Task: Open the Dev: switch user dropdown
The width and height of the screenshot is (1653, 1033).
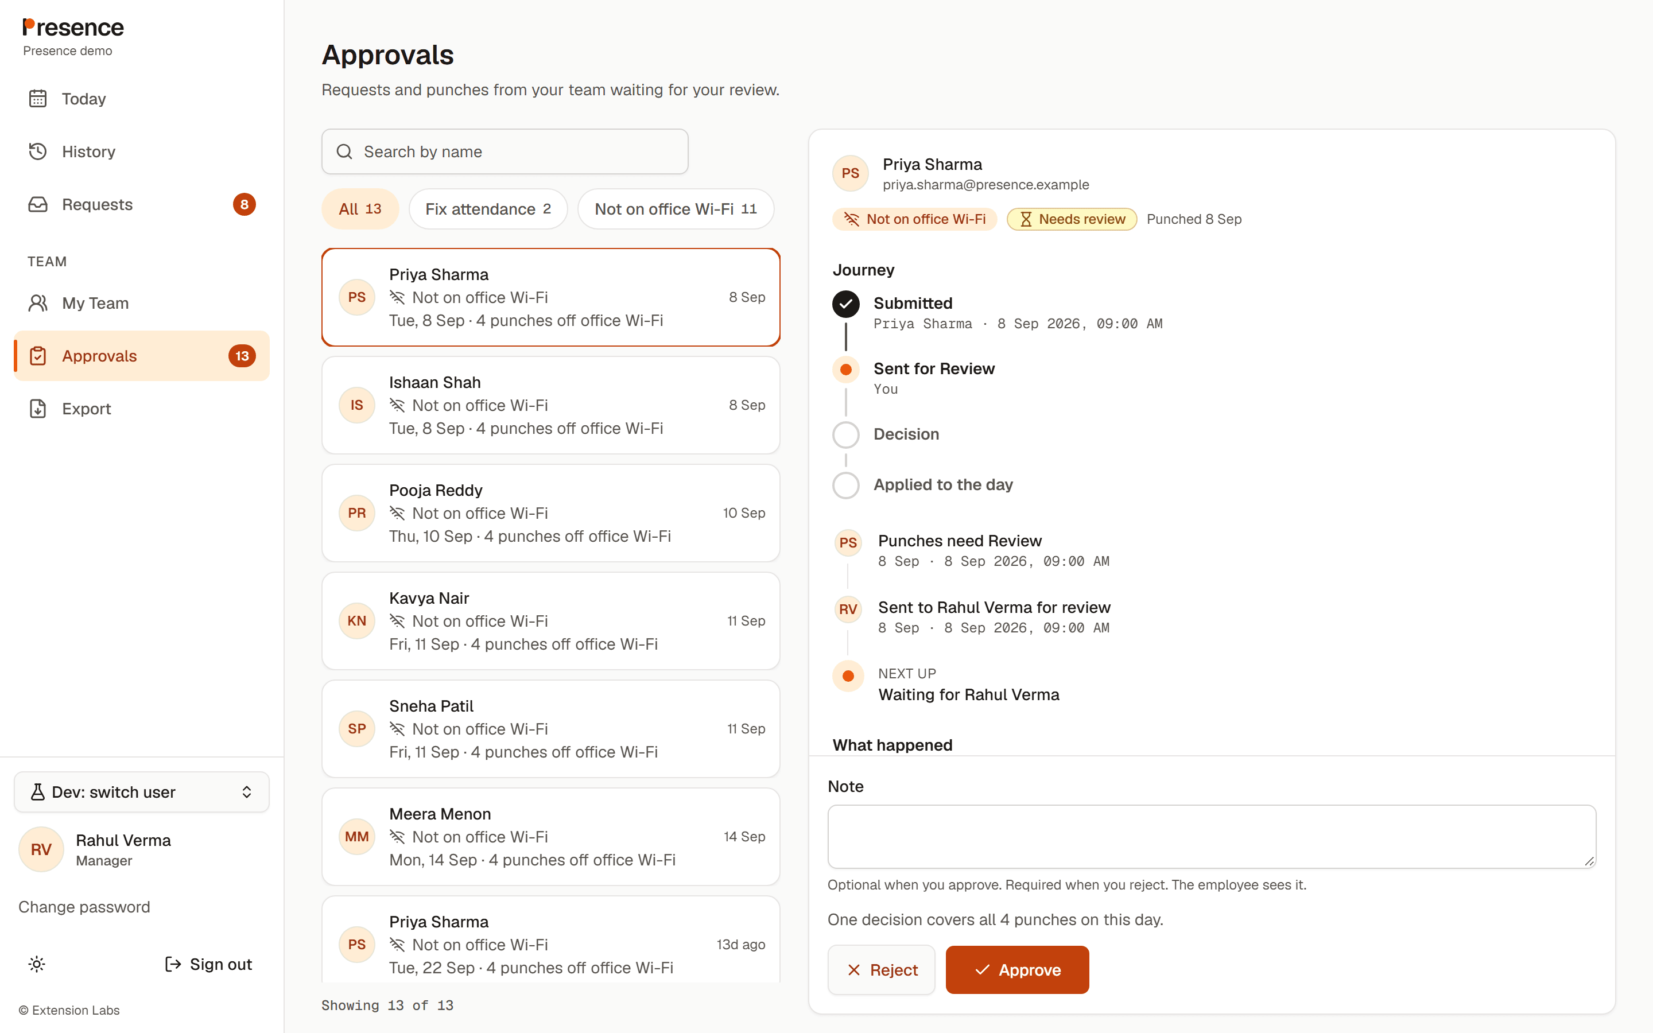Action: (141, 792)
